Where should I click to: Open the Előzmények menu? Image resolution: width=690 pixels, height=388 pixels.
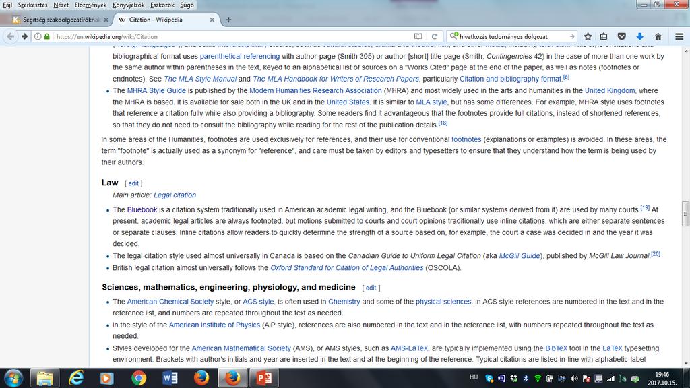coord(91,5)
